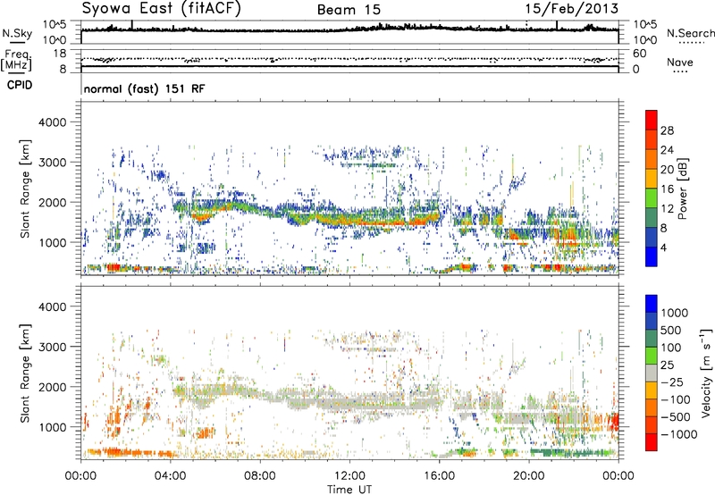The image size is (715, 495).
Task: Click the date '15/Feb/2013'
Action: (571, 9)
